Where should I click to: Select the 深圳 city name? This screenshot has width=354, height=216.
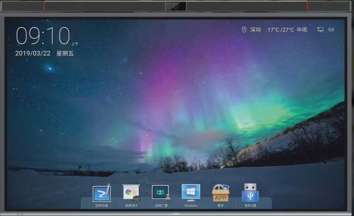click(255, 30)
